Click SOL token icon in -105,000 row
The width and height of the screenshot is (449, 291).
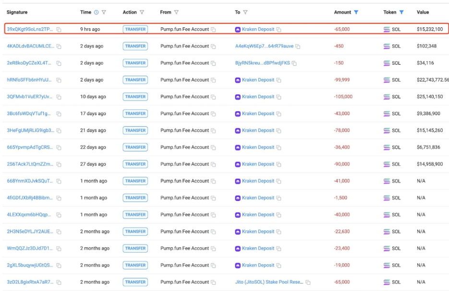(387, 97)
